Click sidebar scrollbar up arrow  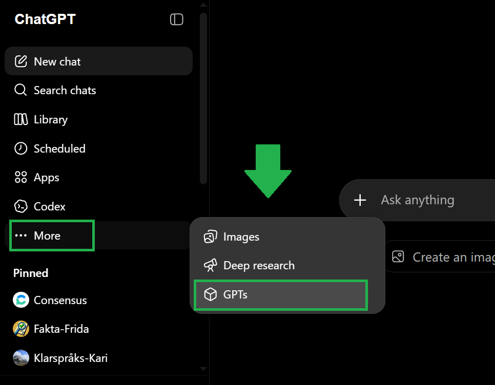pyautogui.click(x=203, y=5)
